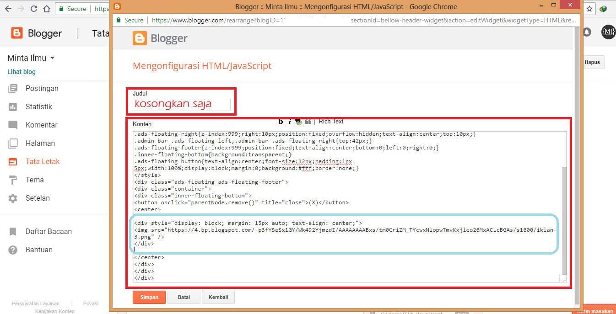
Task: Click the blockquote icon
Action: click(308, 122)
